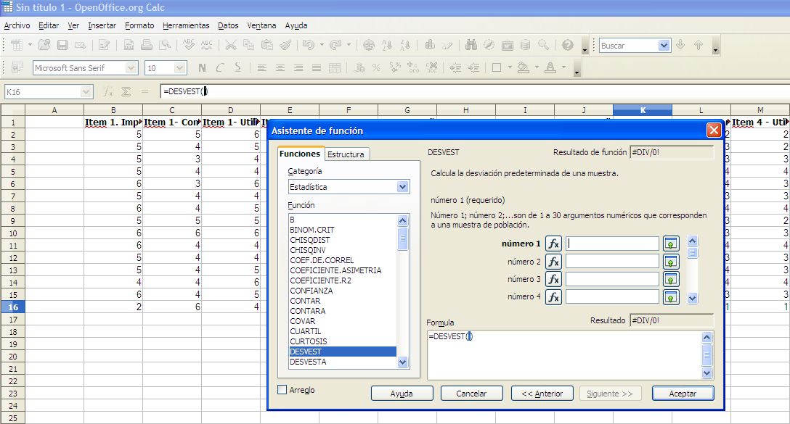790x424 pixels.
Task: Click the Find & Replace binoculars icon
Action: (x=471, y=45)
